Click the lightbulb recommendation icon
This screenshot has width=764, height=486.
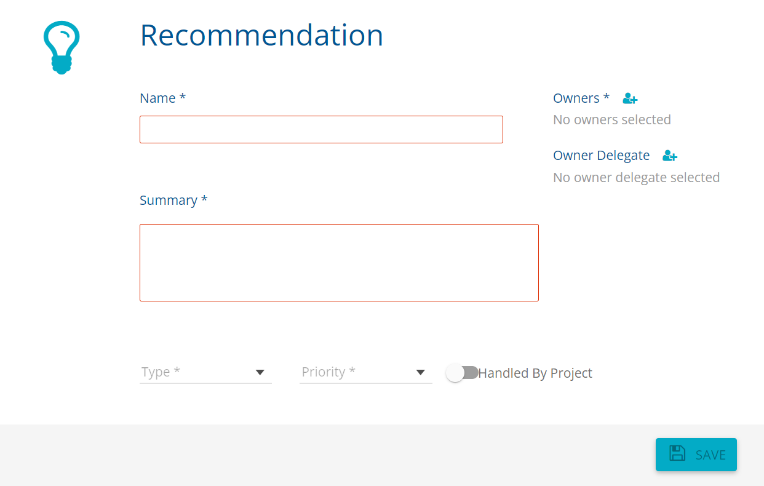point(62,47)
